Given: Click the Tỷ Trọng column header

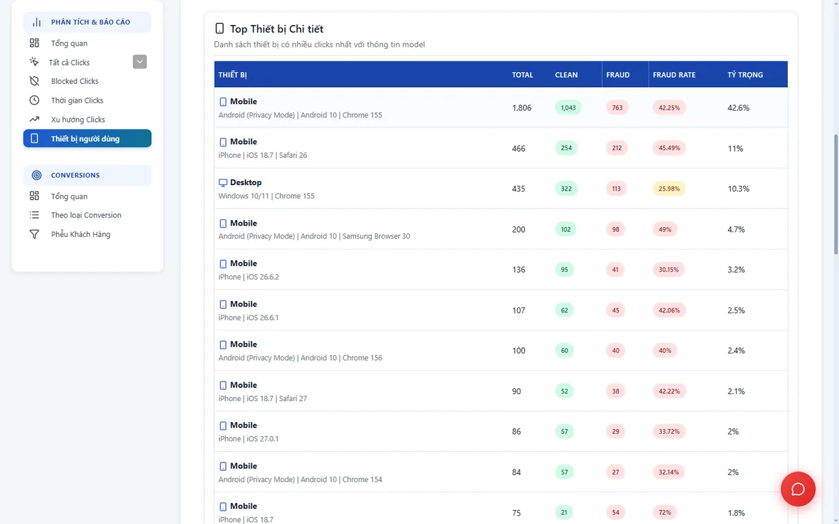Looking at the screenshot, I should 745,75.
